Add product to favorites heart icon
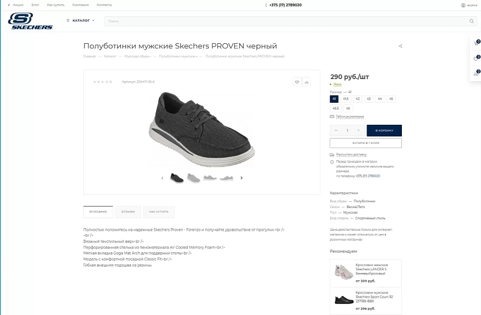 (297, 82)
